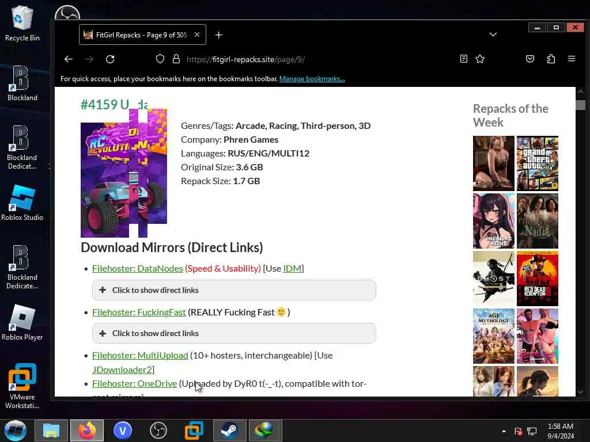Click the network tray icon
Screen dimensions: 590x442
pos(532,431)
